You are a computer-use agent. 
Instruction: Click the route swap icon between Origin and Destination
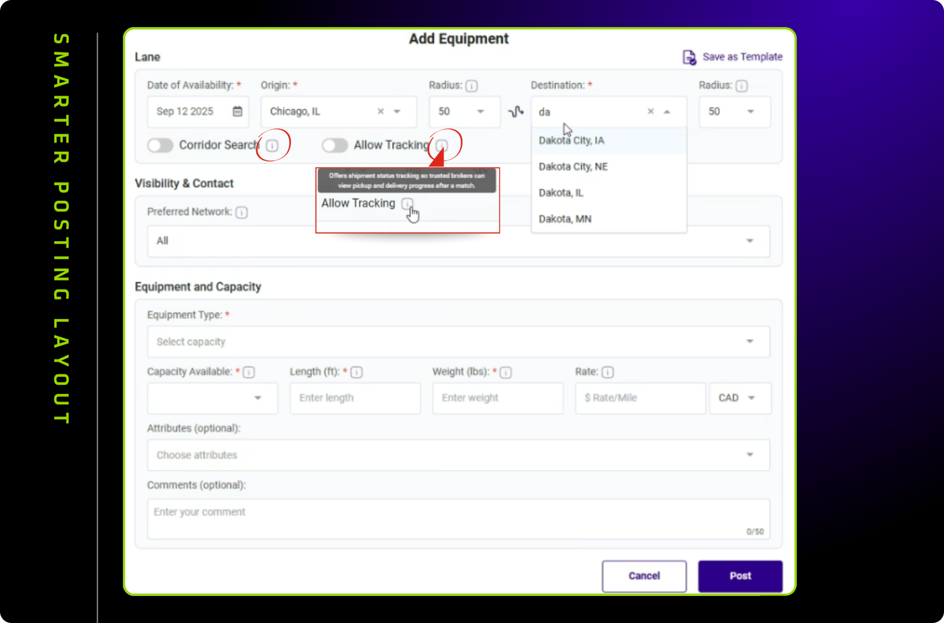tap(516, 111)
